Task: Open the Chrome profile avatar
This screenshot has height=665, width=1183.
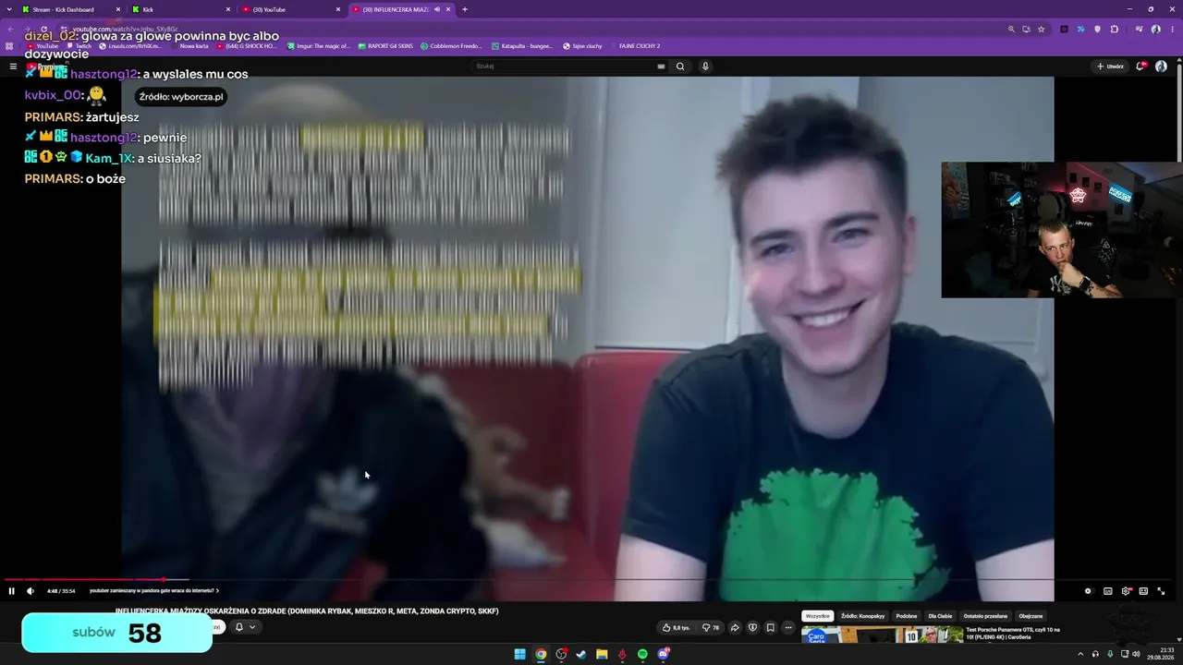Action: pyautogui.click(x=1155, y=29)
